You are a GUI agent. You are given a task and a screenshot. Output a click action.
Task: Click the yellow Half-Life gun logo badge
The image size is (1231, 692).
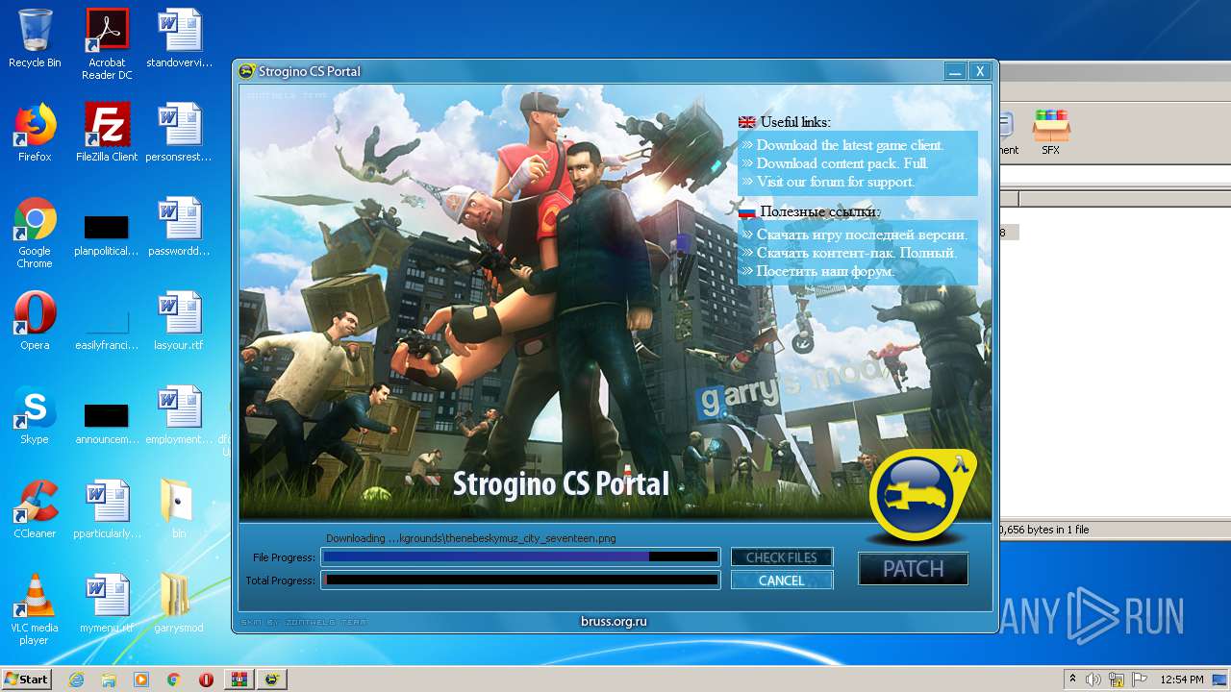(x=921, y=497)
